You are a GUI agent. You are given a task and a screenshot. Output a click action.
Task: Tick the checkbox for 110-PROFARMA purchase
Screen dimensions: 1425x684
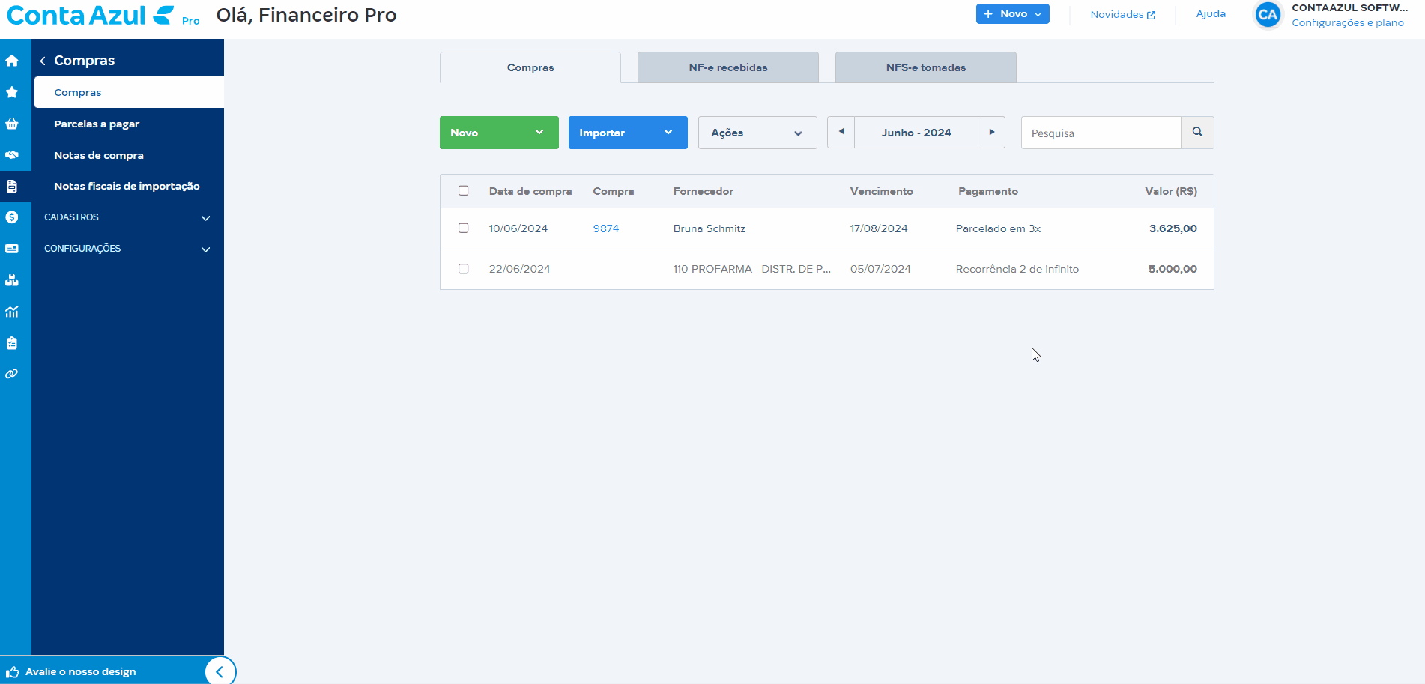pyautogui.click(x=464, y=268)
